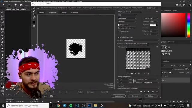Open the Качество resampling dropdown
The height and width of the screenshot is (108, 192).
point(151,83)
